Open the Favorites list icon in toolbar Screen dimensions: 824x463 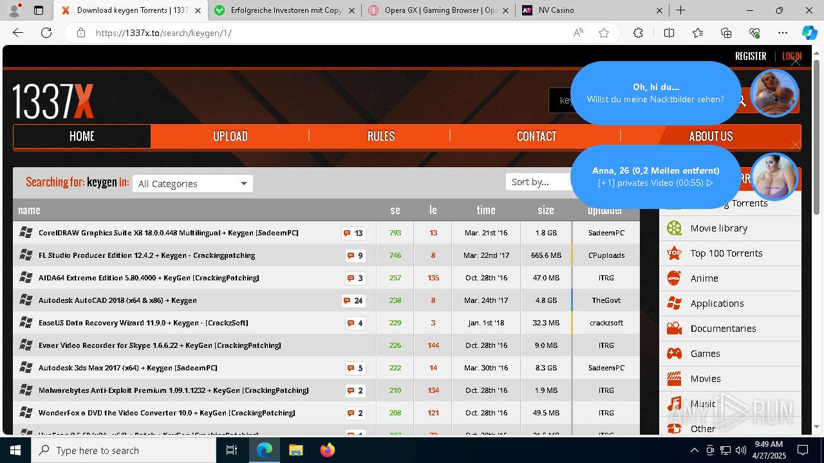coord(698,33)
